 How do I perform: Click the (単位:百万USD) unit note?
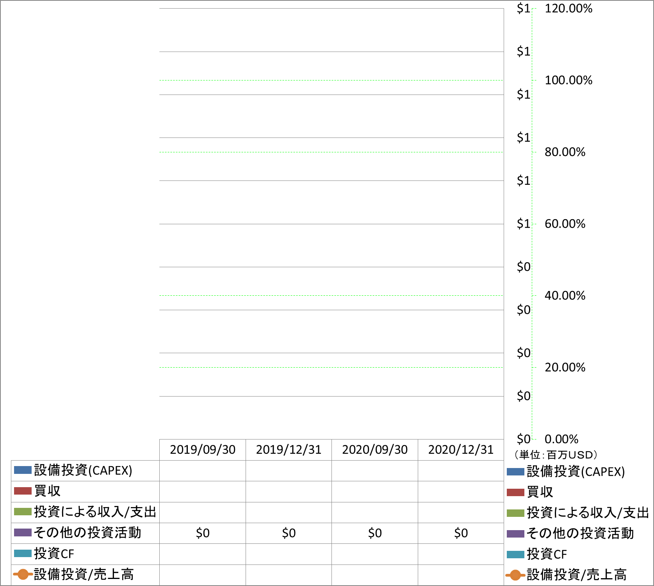pyautogui.click(x=556, y=455)
